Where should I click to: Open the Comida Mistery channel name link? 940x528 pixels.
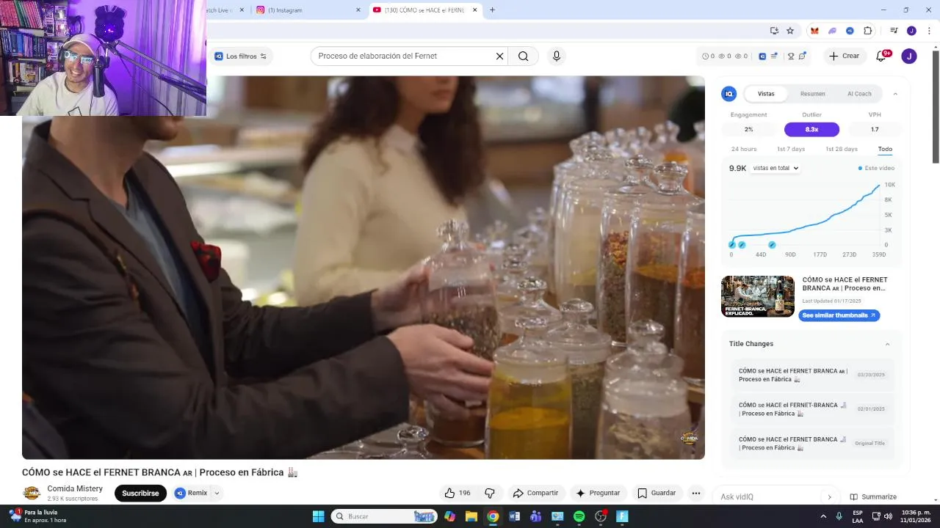click(75, 489)
